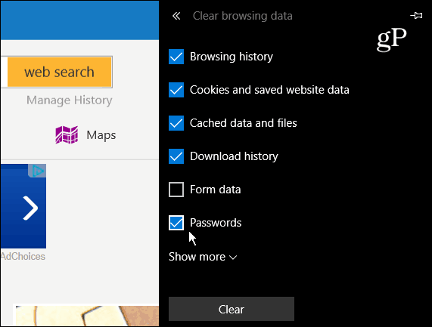This screenshot has height=327, width=432.
Task: Open the Manage History link
Action: coord(70,100)
